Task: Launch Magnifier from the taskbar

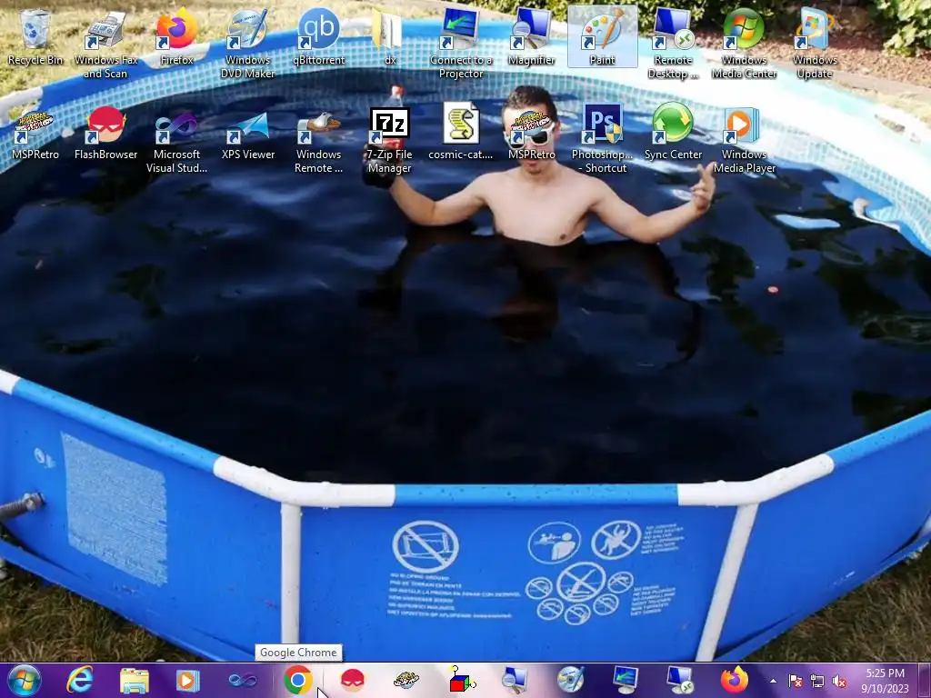Action: (516, 680)
